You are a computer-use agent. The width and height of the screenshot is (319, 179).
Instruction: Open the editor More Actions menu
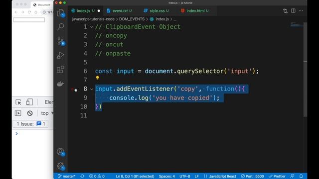[x=301, y=10]
